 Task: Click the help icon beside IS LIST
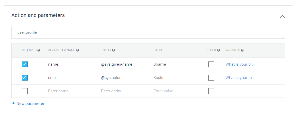click(x=219, y=50)
